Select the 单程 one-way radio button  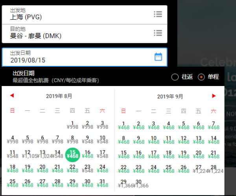click(201, 77)
